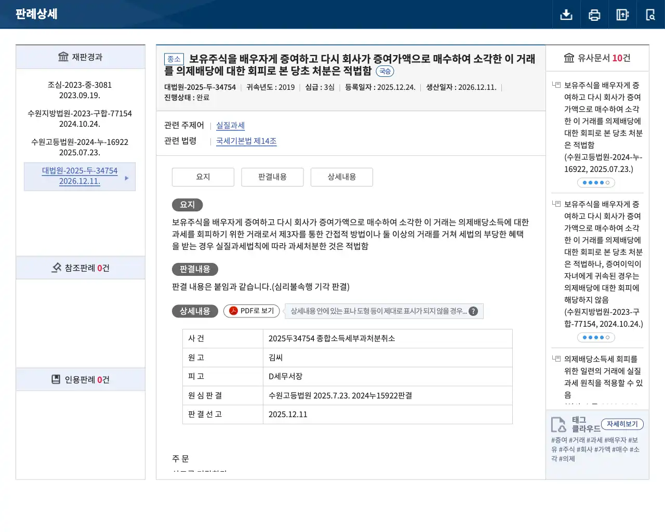Click the print icon in header
Screen dimensions: 665x532
tap(594, 15)
